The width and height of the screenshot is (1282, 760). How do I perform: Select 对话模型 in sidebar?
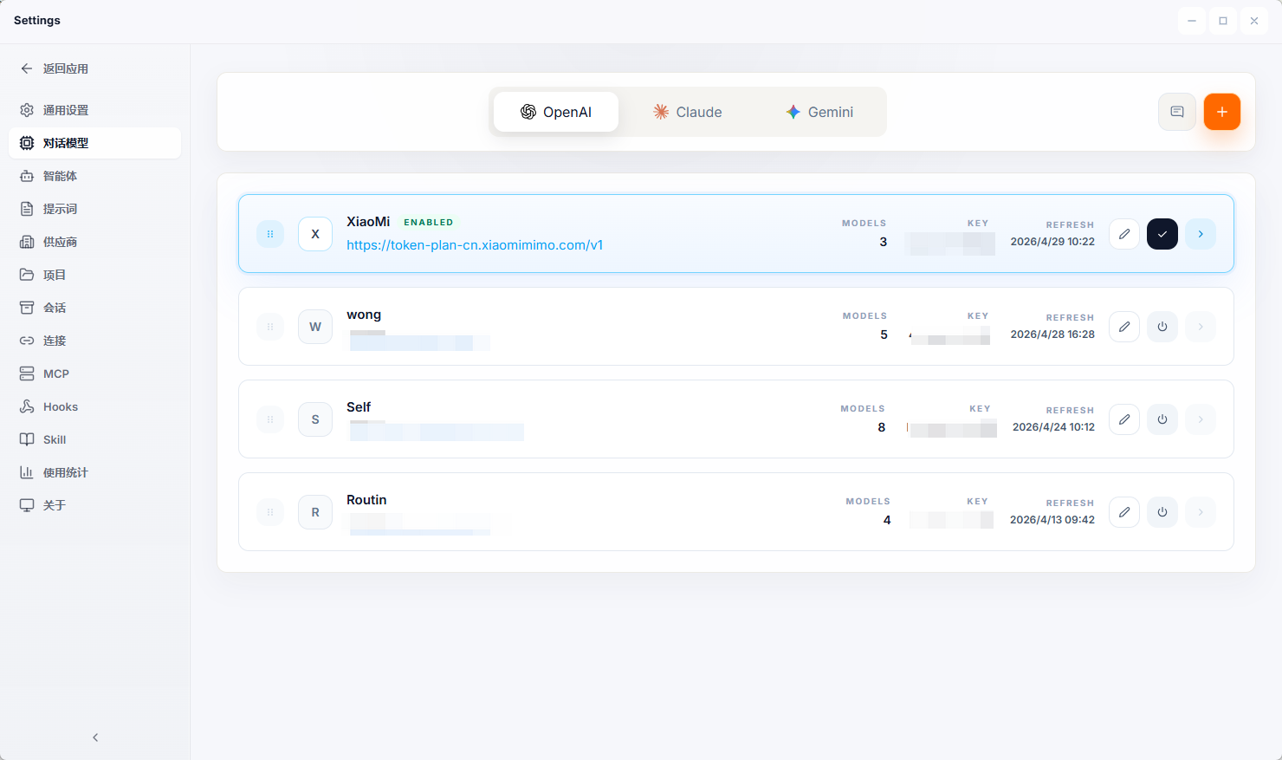tap(94, 143)
